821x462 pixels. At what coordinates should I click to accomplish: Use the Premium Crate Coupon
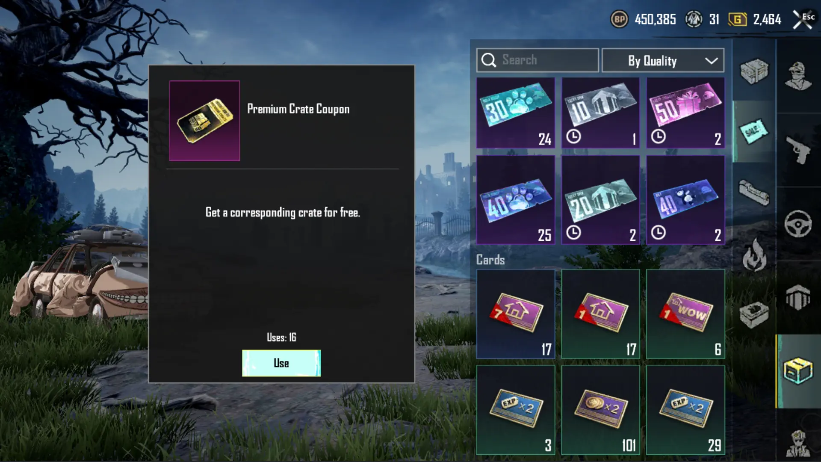[x=281, y=363]
